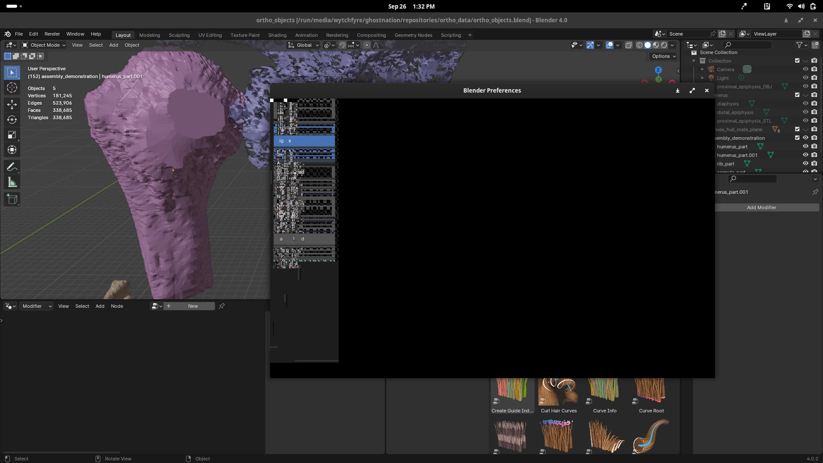Viewport: 823px width, 463px height.
Task: Open the Render menu
Action: coord(52,34)
